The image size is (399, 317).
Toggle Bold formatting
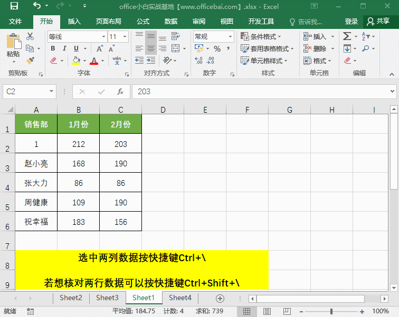(x=53, y=48)
